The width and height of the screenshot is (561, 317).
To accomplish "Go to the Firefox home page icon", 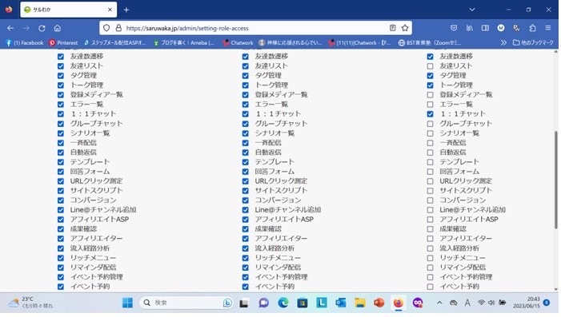I will point(58,28).
